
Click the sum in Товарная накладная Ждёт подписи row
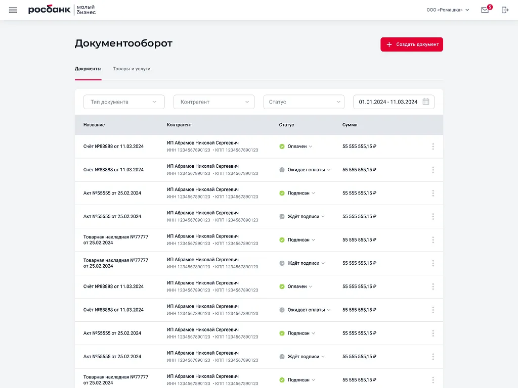[x=360, y=263]
